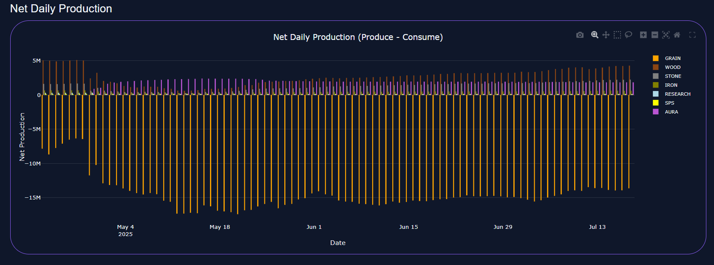Choose the Lasso Select tool
The width and height of the screenshot is (714, 265).
[x=629, y=35]
